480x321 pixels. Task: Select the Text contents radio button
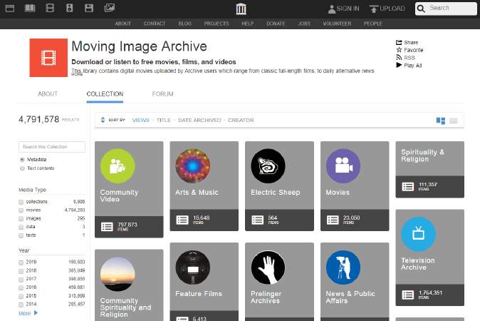click(x=22, y=168)
